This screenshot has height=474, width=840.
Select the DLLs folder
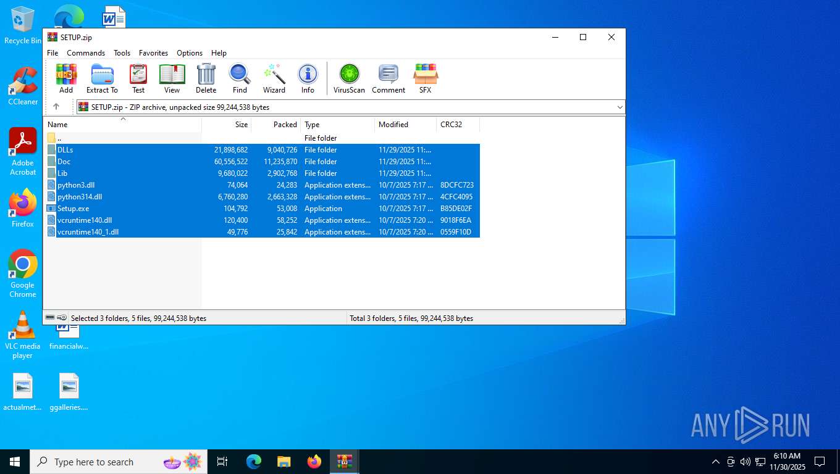262,150
